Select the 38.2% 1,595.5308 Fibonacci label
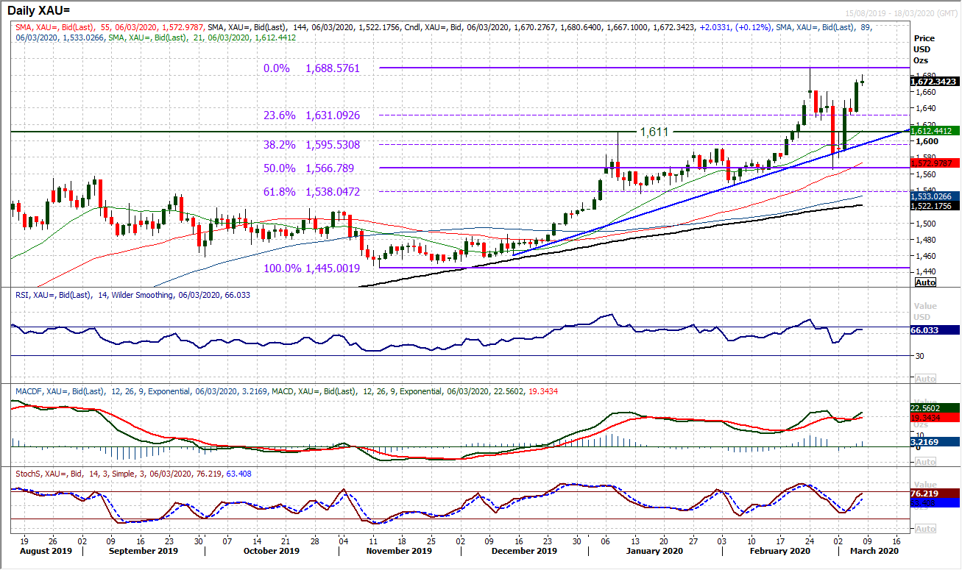Viewport: 962px width, 570px height. (312, 145)
